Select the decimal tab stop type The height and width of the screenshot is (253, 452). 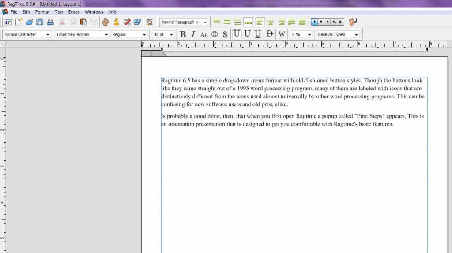coord(334,22)
